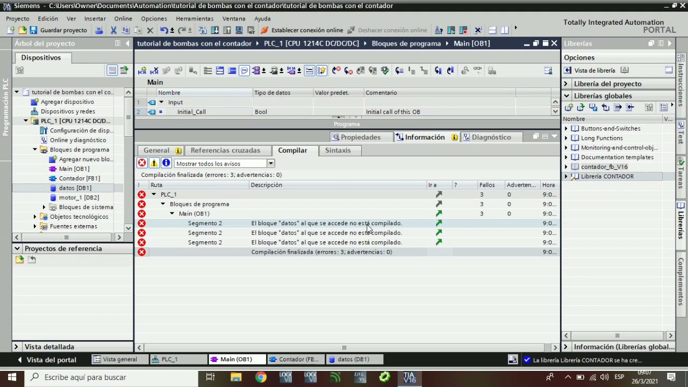Switch to the General tab
Screen dimensions: 688x387
162,150
